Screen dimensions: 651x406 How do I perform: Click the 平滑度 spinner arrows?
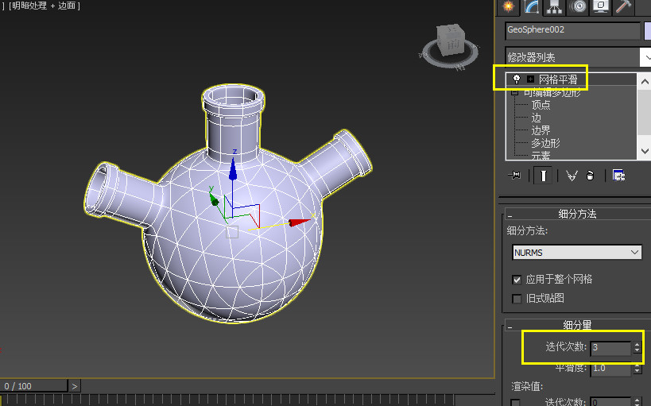coord(637,369)
